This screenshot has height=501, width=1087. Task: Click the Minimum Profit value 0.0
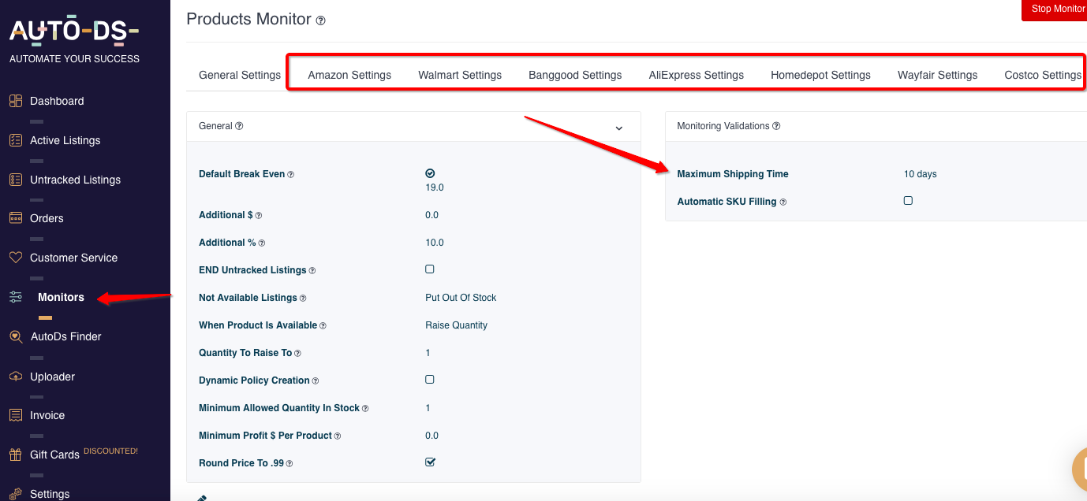pyautogui.click(x=431, y=436)
